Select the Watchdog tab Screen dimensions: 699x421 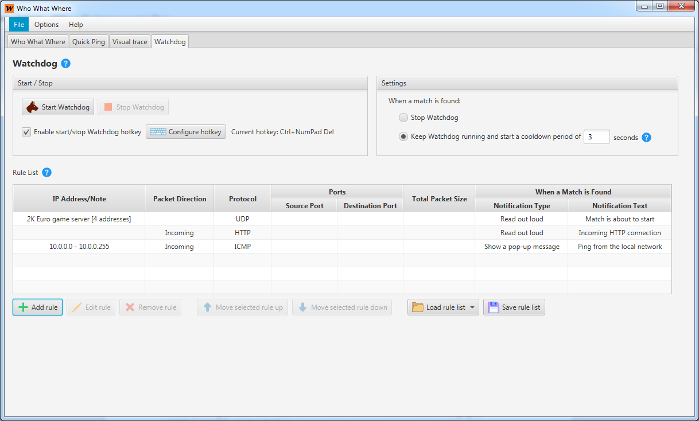pos(170,42)
